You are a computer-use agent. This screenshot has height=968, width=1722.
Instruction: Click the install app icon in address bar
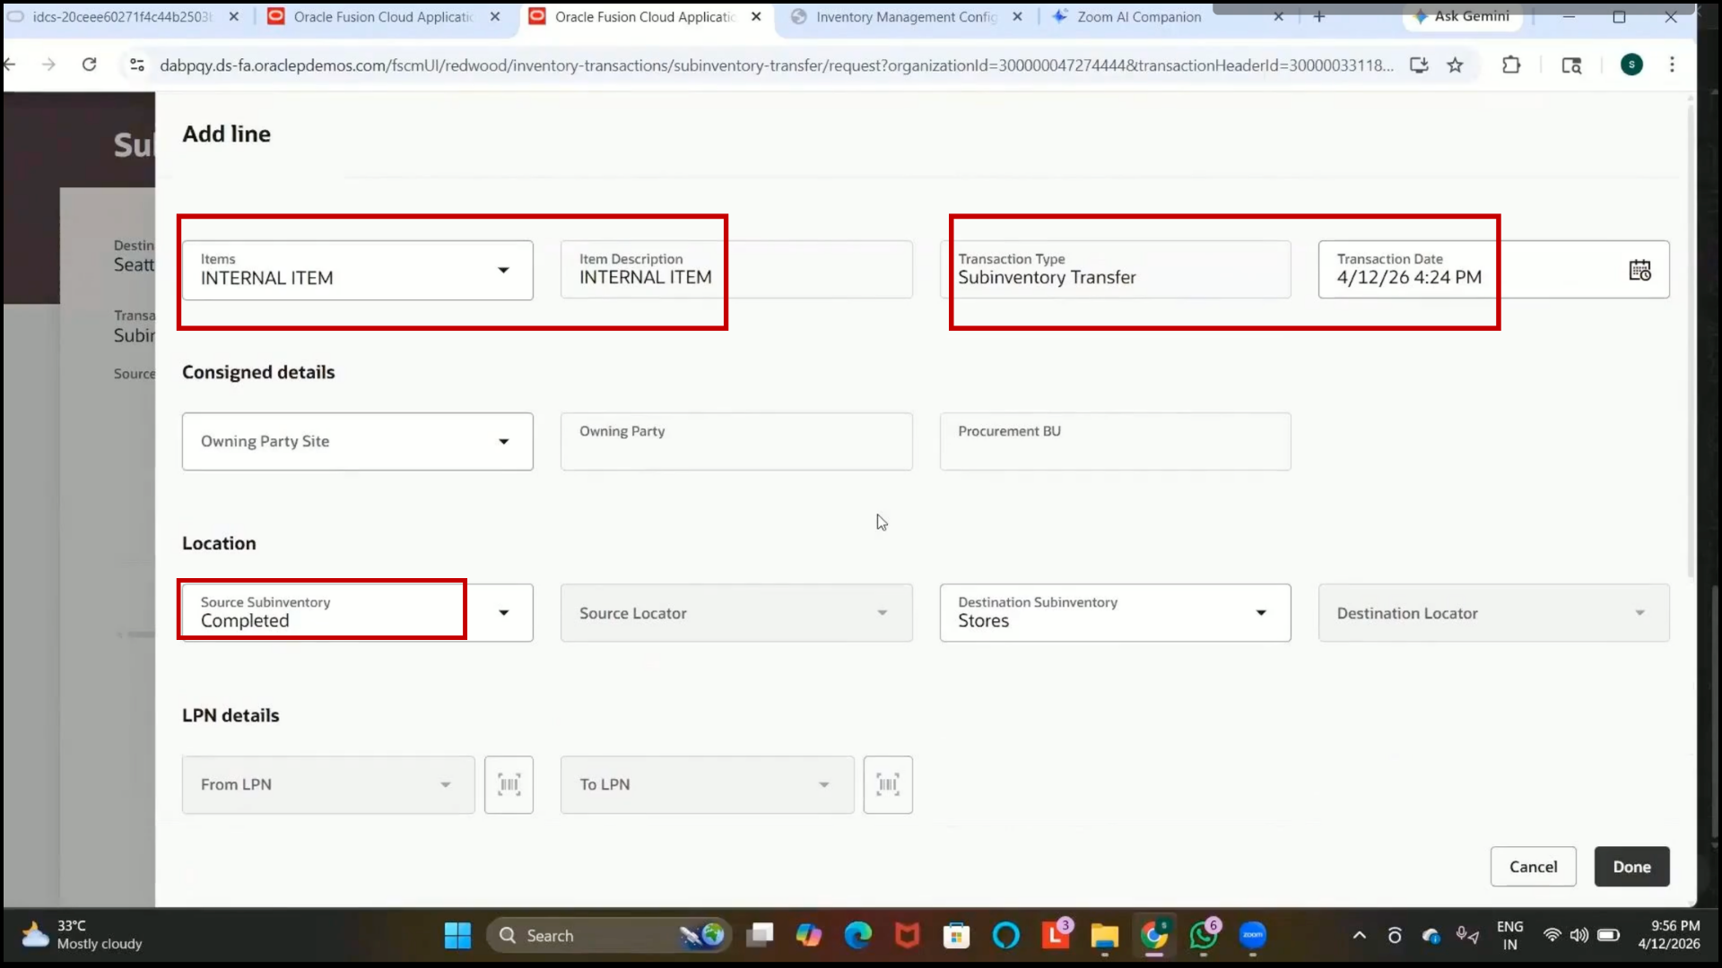pyautogui.click(x=1419, y=65)
